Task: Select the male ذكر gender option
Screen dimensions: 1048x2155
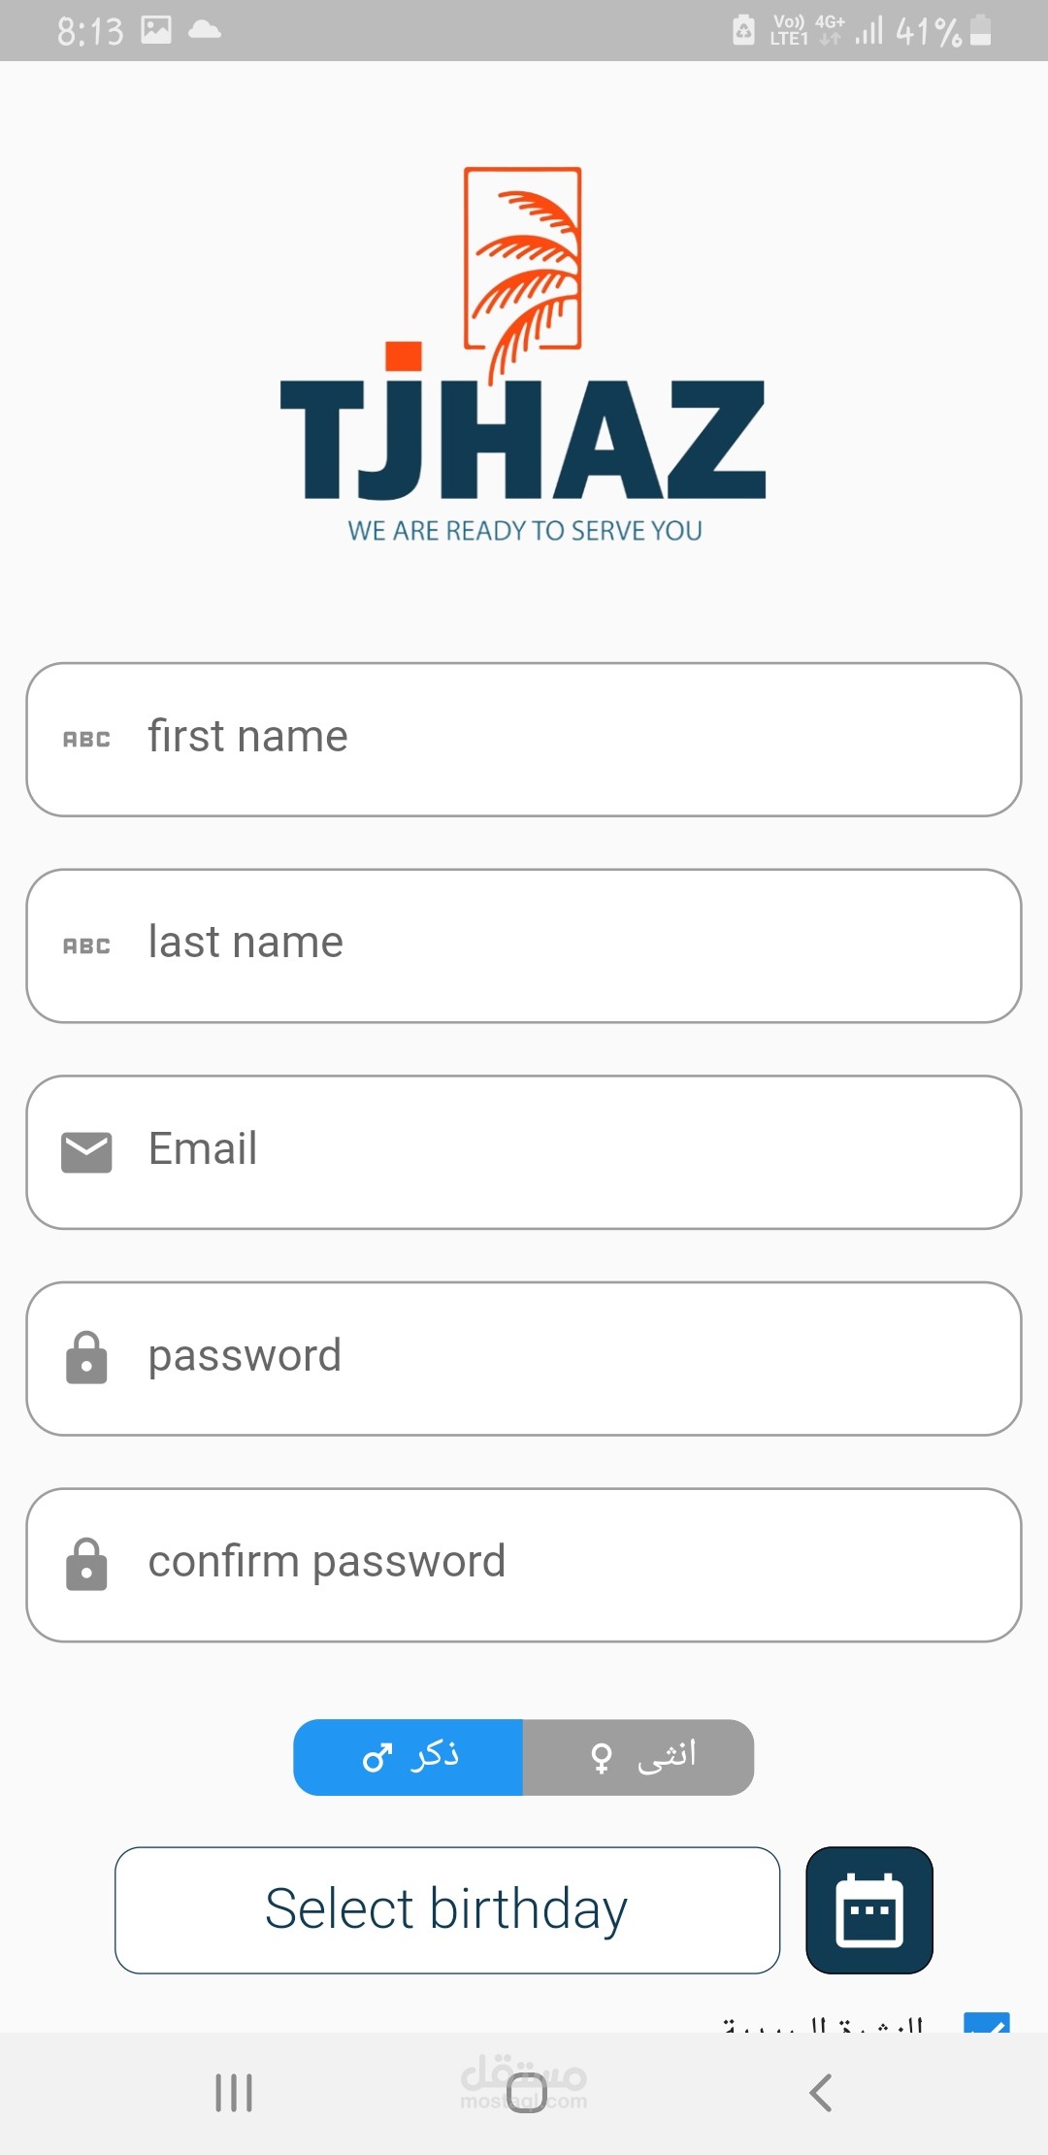Action: coord(409,1757)
